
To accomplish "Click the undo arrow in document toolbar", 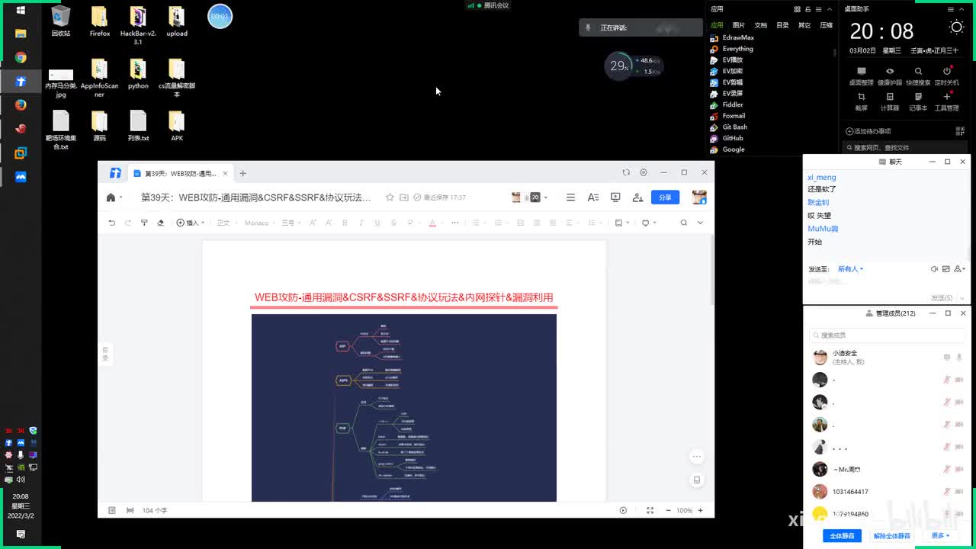I will (111, 223).
